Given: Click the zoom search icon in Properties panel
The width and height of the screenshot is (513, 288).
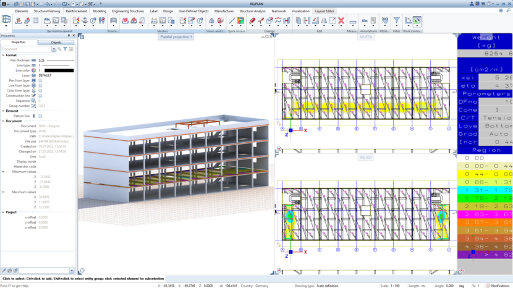Looking at the screenshot, I should click(x=59, y=49).
